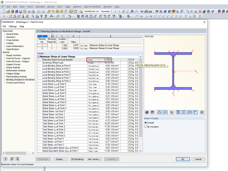Click the 3D Rendering button
This screenshot has width=228, height=171.
coord(77,159)
